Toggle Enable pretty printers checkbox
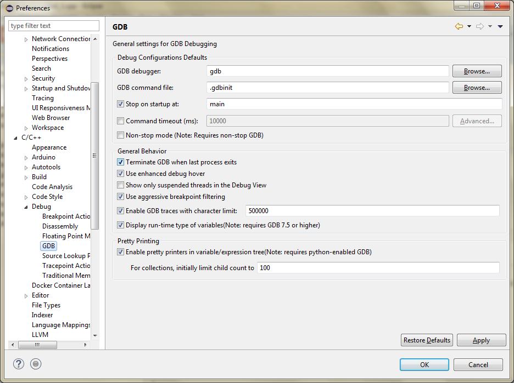The width and height of the screenshot is (514, 383). 120,252
